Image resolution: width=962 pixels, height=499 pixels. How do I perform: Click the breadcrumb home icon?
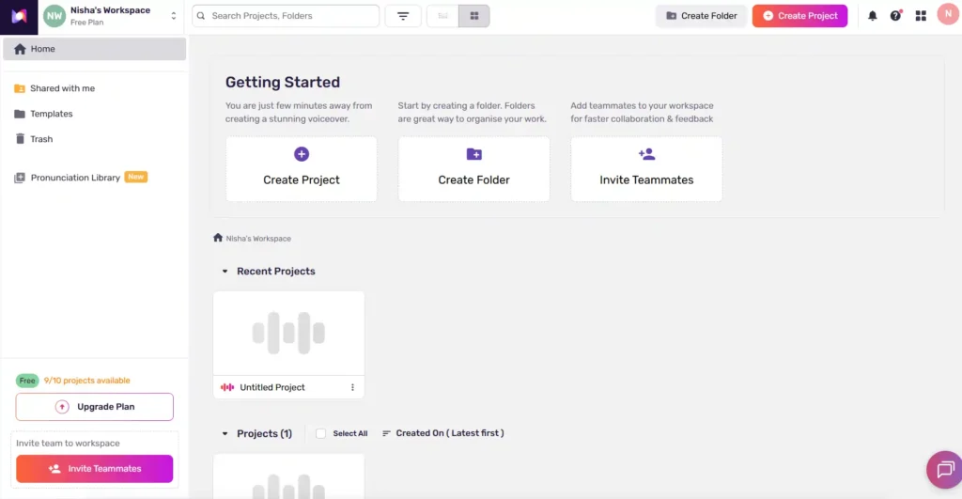pyautogui.click(x=218, y=238)
